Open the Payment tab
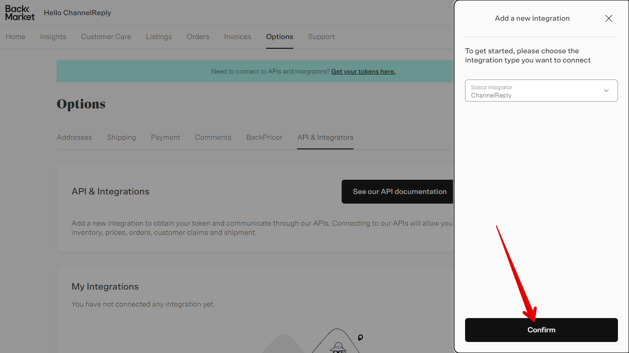This screenshot has width=629, height=353. 165,137
